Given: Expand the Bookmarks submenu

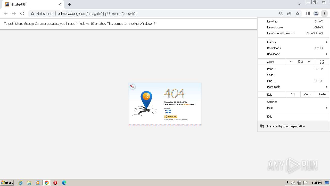Looking at the screenshot, I should (x=294, y=54).
